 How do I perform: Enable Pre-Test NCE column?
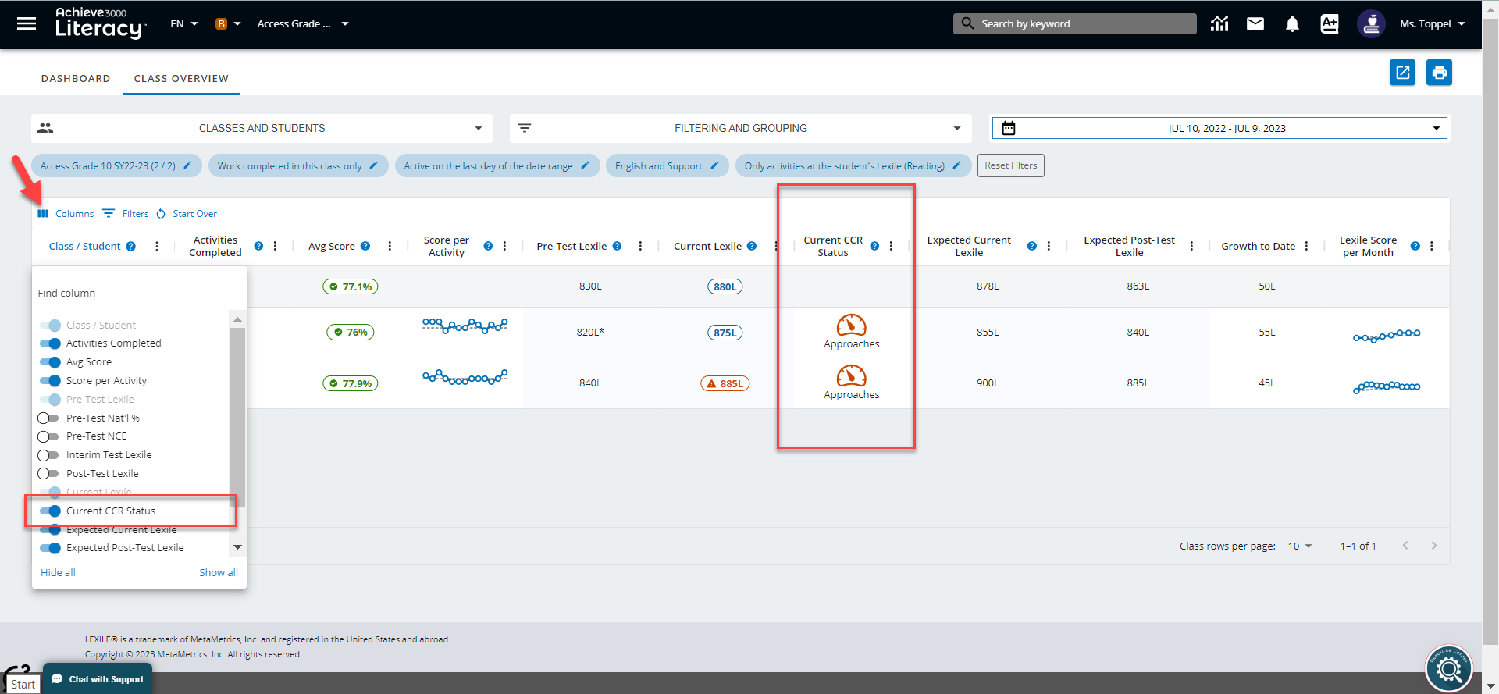(48, 436)
